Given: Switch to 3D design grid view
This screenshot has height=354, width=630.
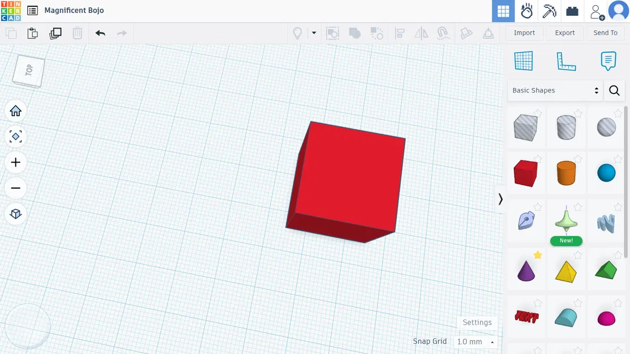Looking at the screenshot, I should (x=503, y=11).
